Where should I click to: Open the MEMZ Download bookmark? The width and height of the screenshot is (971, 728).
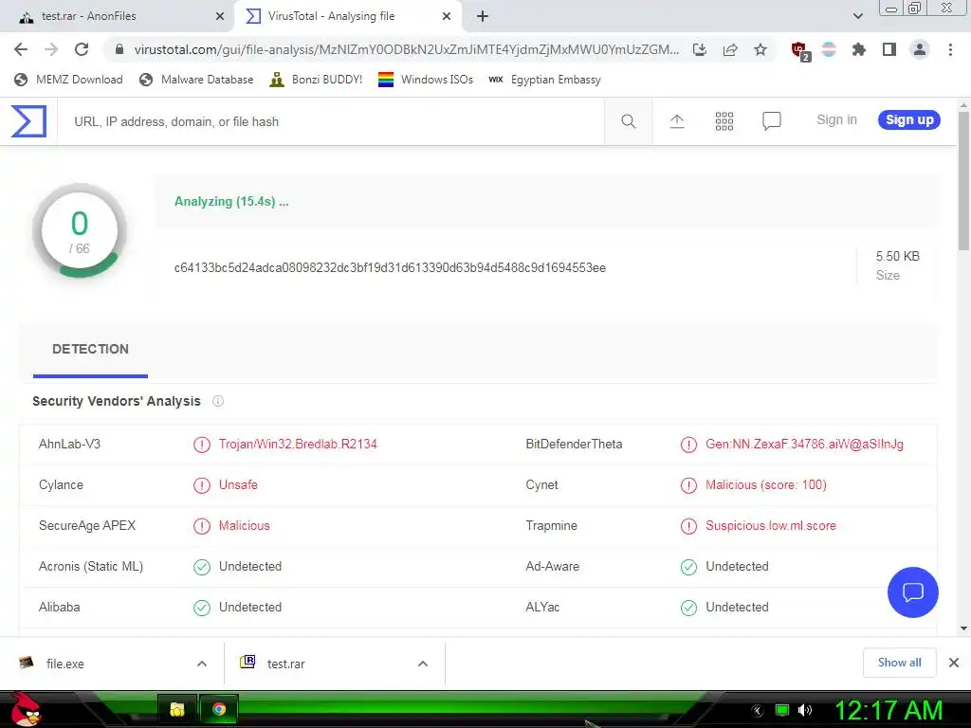point(68,80)
